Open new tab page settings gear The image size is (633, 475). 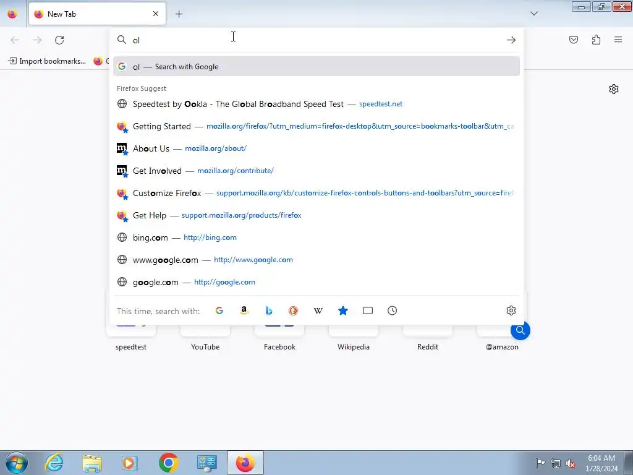[614, 89]
